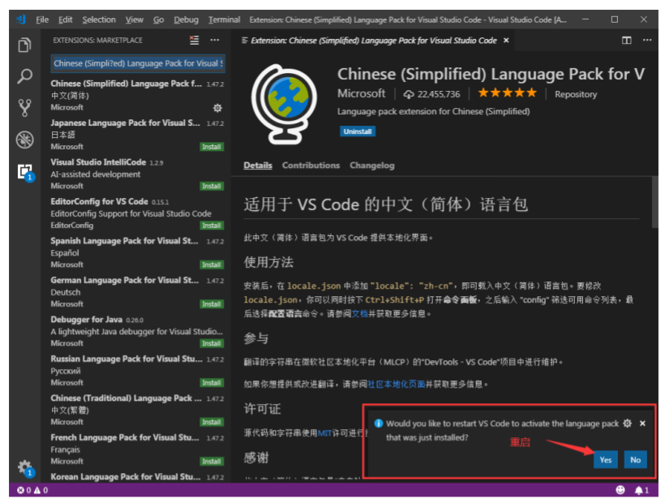Viewport: 665px width, 503px height.
Task: Open gear menu for Chinese Simplified extension
Action: pyautogui.click(x=217, y=108)
